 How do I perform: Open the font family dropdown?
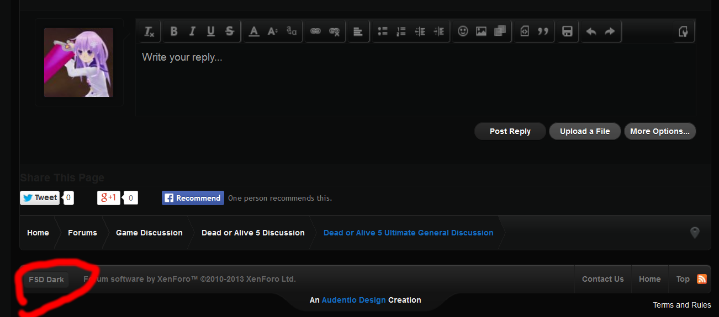[x=292, y=31]
